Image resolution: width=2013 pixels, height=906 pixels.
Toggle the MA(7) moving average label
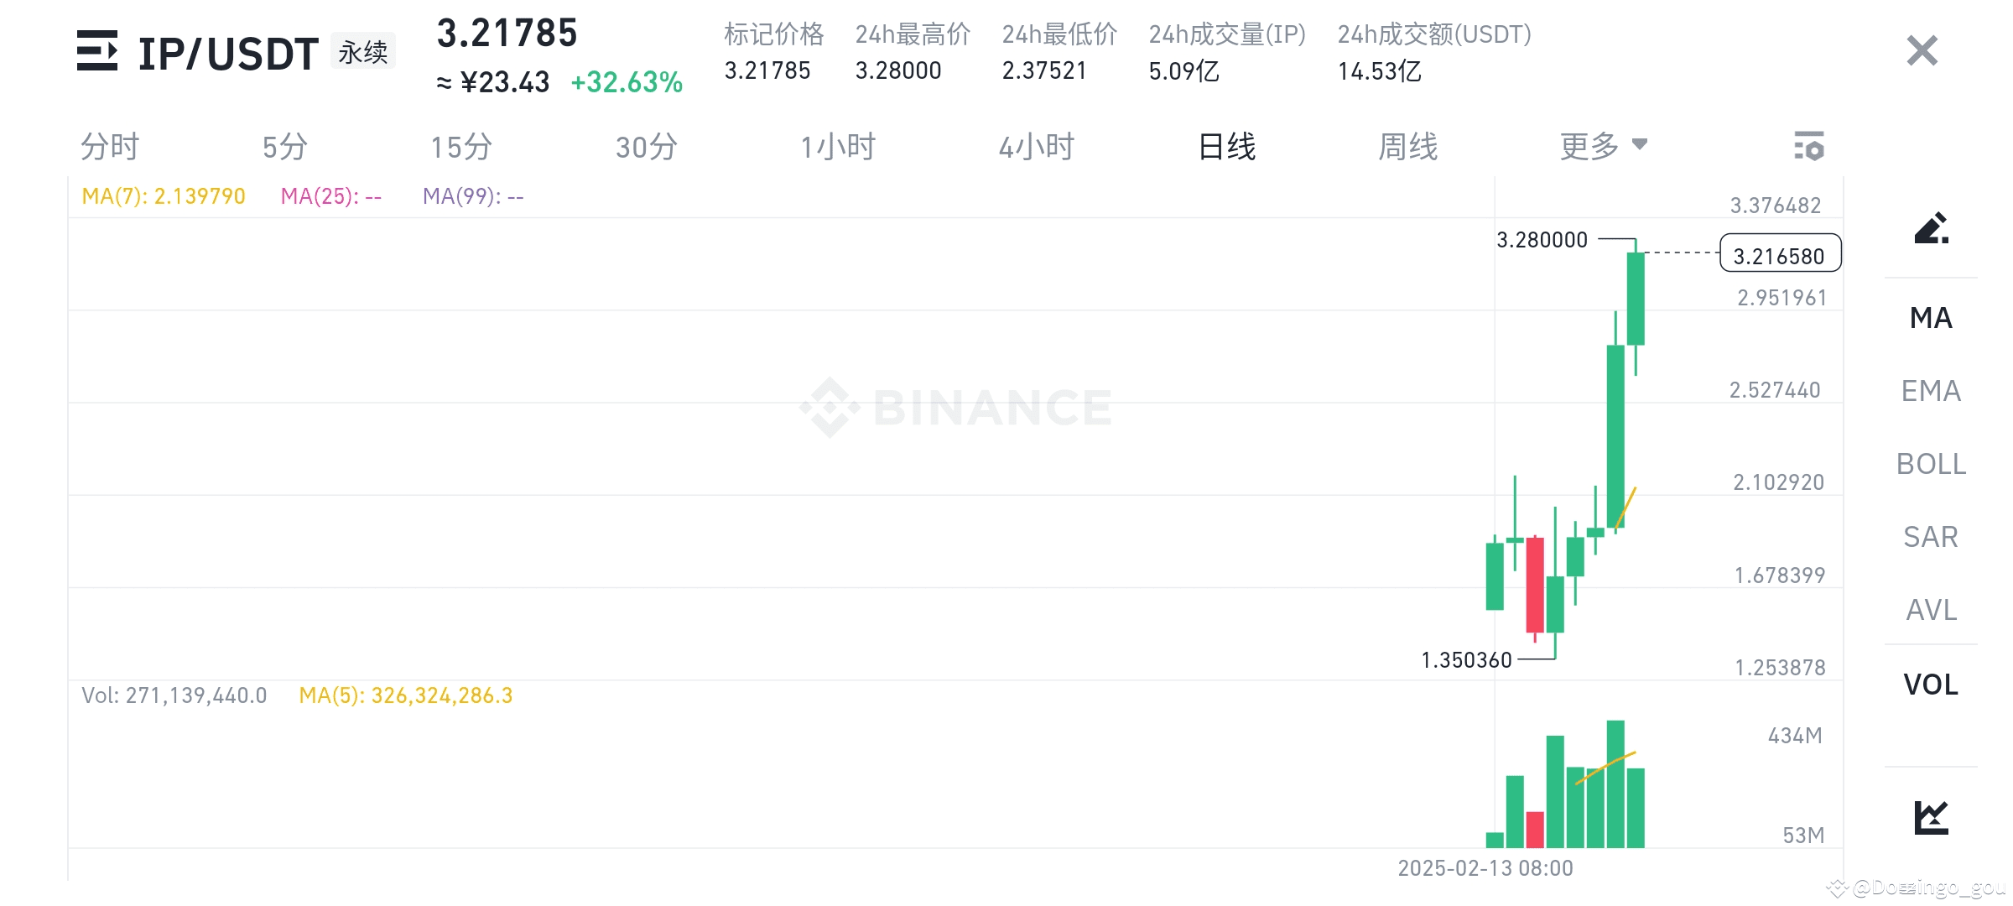(164, 195)
